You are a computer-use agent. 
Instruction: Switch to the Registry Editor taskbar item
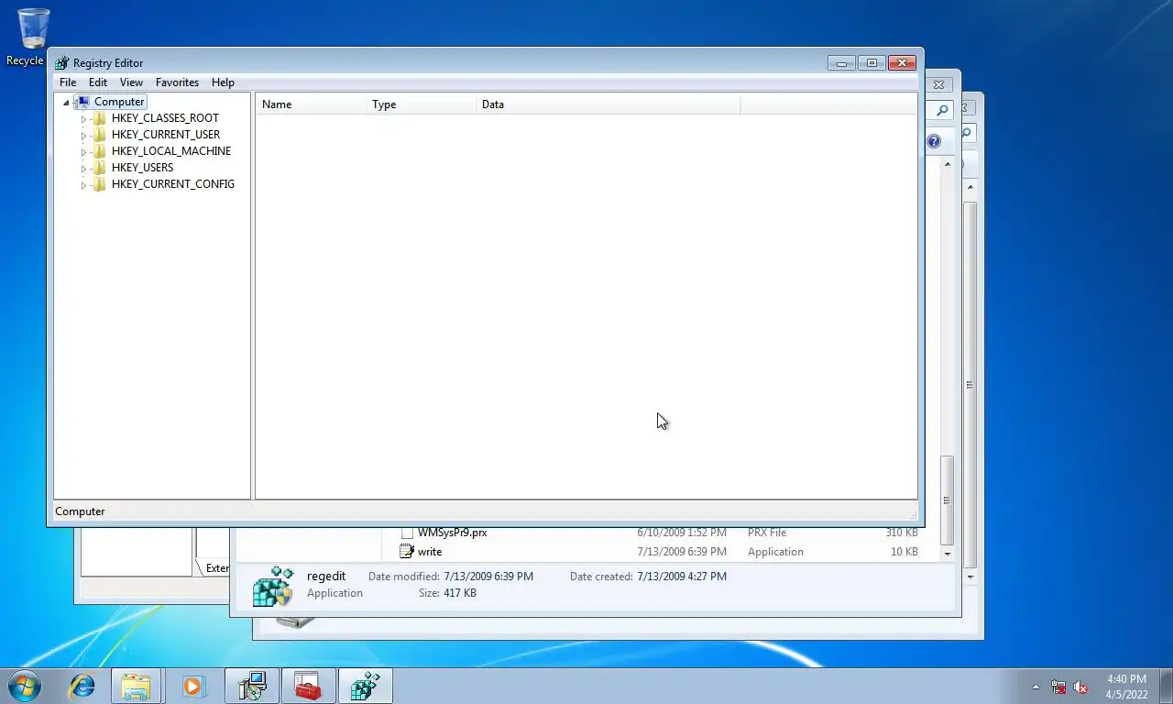point(366,686)
